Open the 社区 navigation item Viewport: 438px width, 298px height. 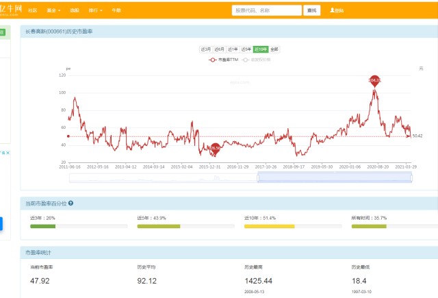point(33,11)
